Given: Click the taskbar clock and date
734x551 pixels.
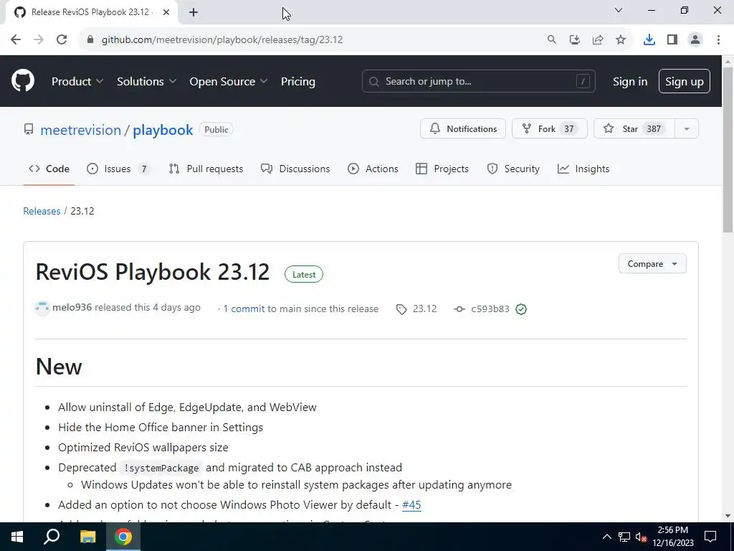Looking at the screenshot, I should (672, 537).
